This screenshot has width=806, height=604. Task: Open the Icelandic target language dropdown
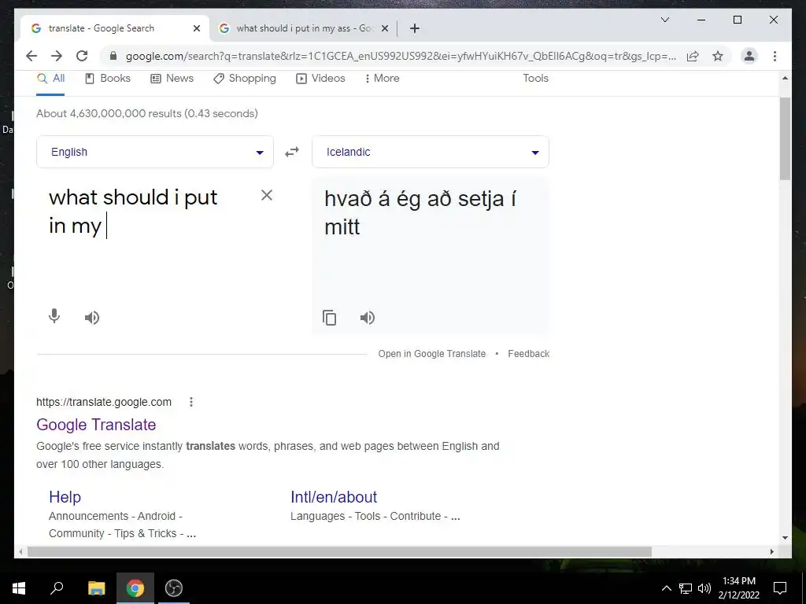[431, 152]
